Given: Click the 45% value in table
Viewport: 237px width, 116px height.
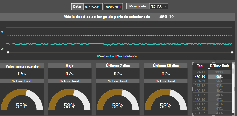Looking at the screenshot, I should point(219,108).
